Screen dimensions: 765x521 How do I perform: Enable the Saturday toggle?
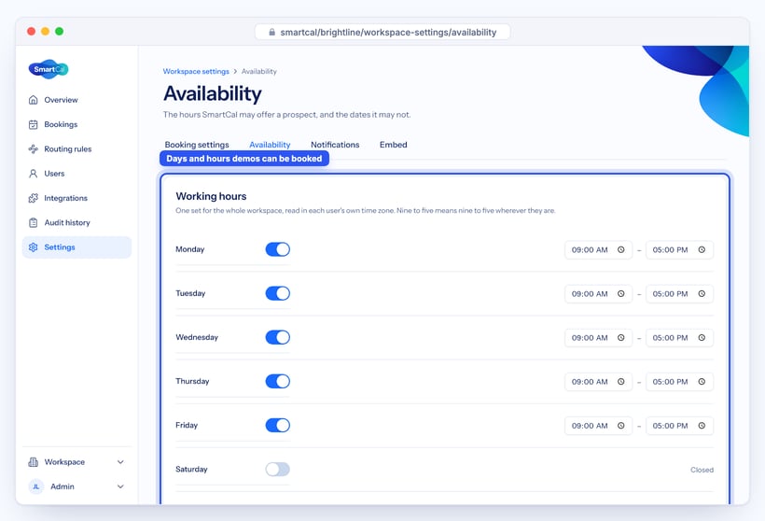[x=278, y=470]
